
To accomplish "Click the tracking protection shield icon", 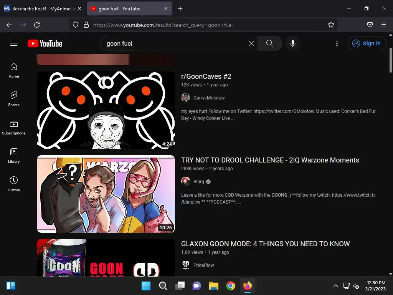I will (76, 25).
